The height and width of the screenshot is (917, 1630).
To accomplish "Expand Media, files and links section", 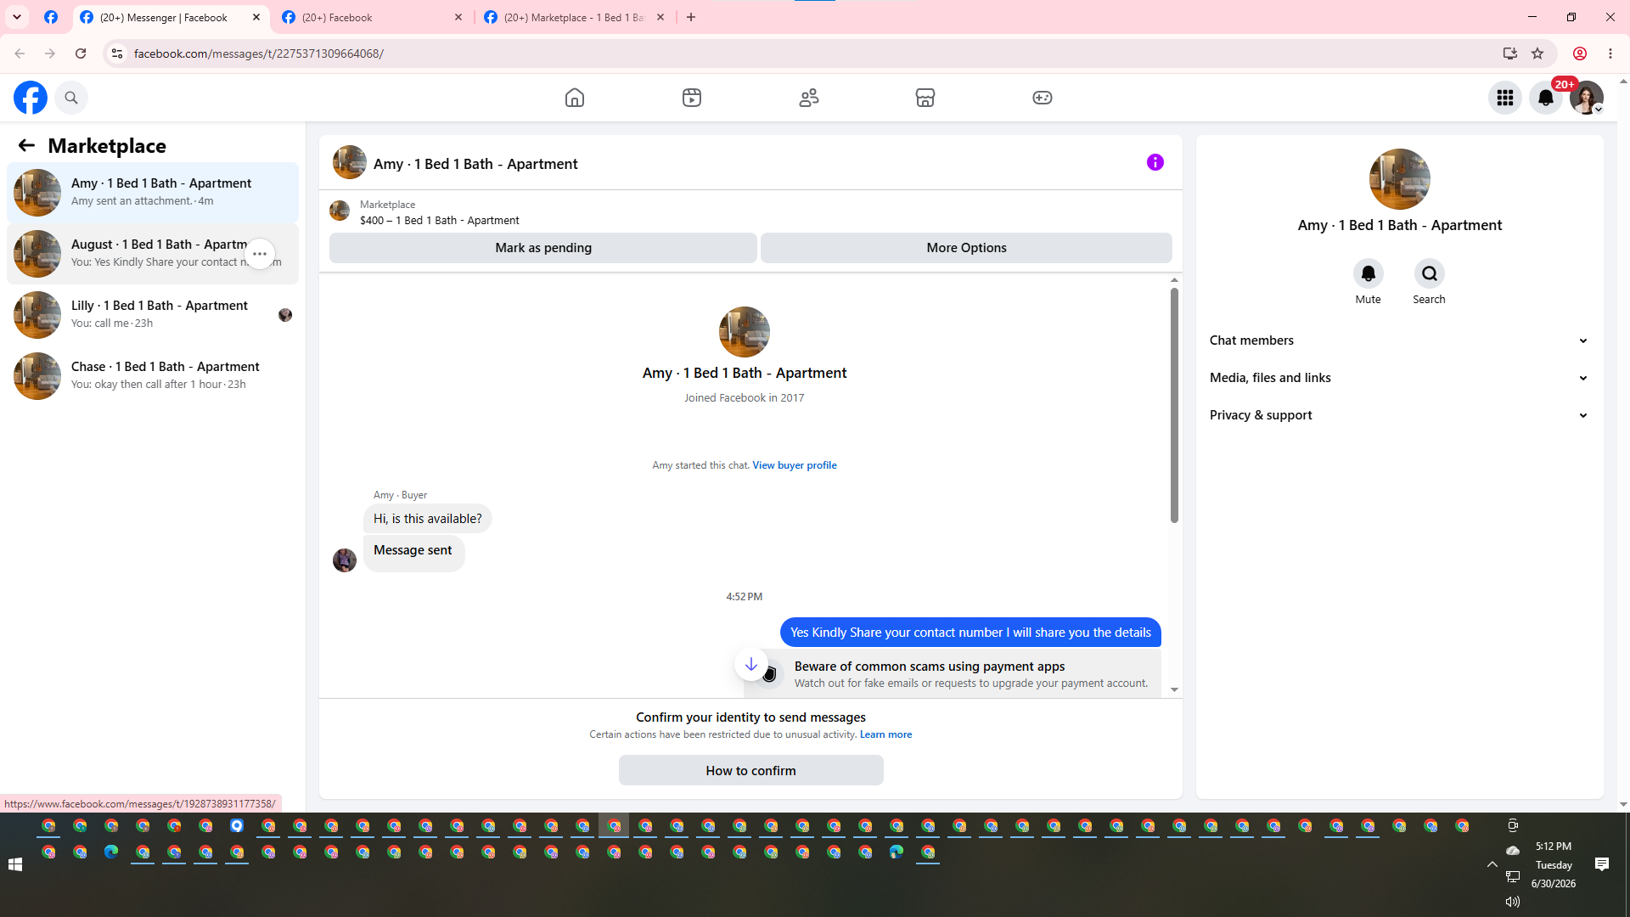I will (x=1399, y=378).
